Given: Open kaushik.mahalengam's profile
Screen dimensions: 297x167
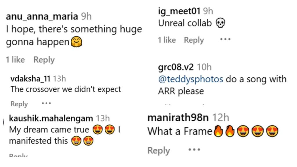Looking at the screenshot, I should pos(51,119).
